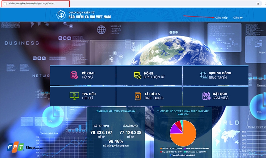
Task: Open the Đóng BHXH điện tử tile
Action: point(149,76)
